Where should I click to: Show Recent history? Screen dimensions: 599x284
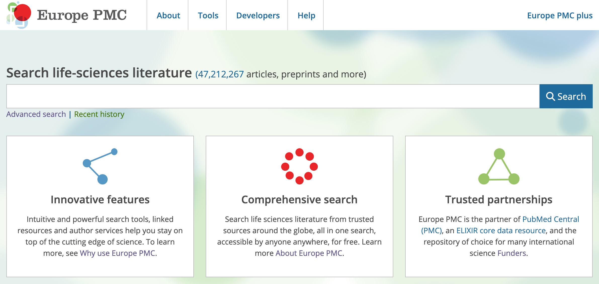click(x=99, y=114)
